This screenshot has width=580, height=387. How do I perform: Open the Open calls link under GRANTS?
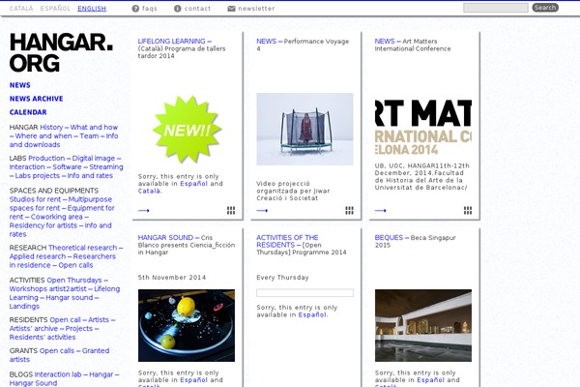pos(57,350)
